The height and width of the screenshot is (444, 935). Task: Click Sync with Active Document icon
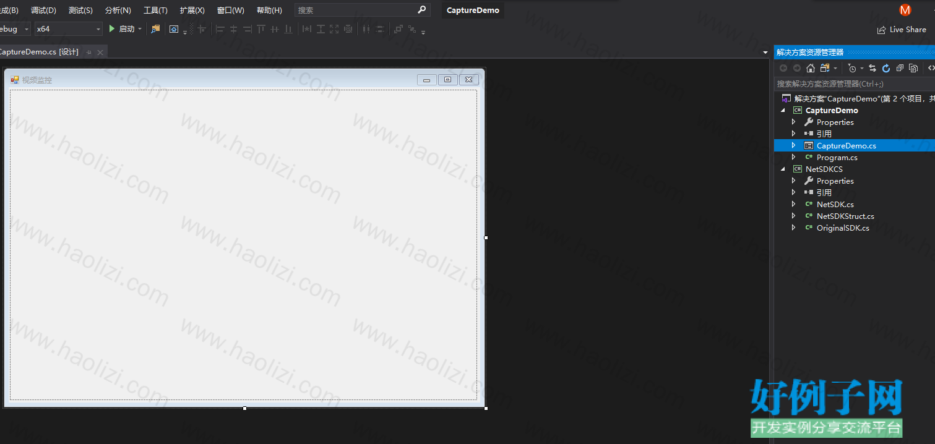coord(873,68)
